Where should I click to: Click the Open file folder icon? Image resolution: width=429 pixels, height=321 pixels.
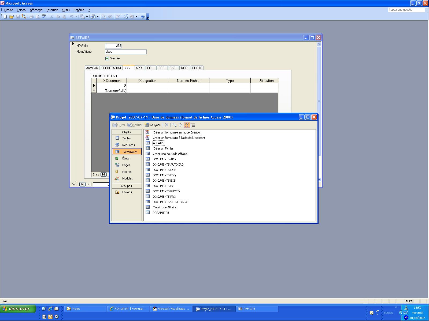(11, 17)
